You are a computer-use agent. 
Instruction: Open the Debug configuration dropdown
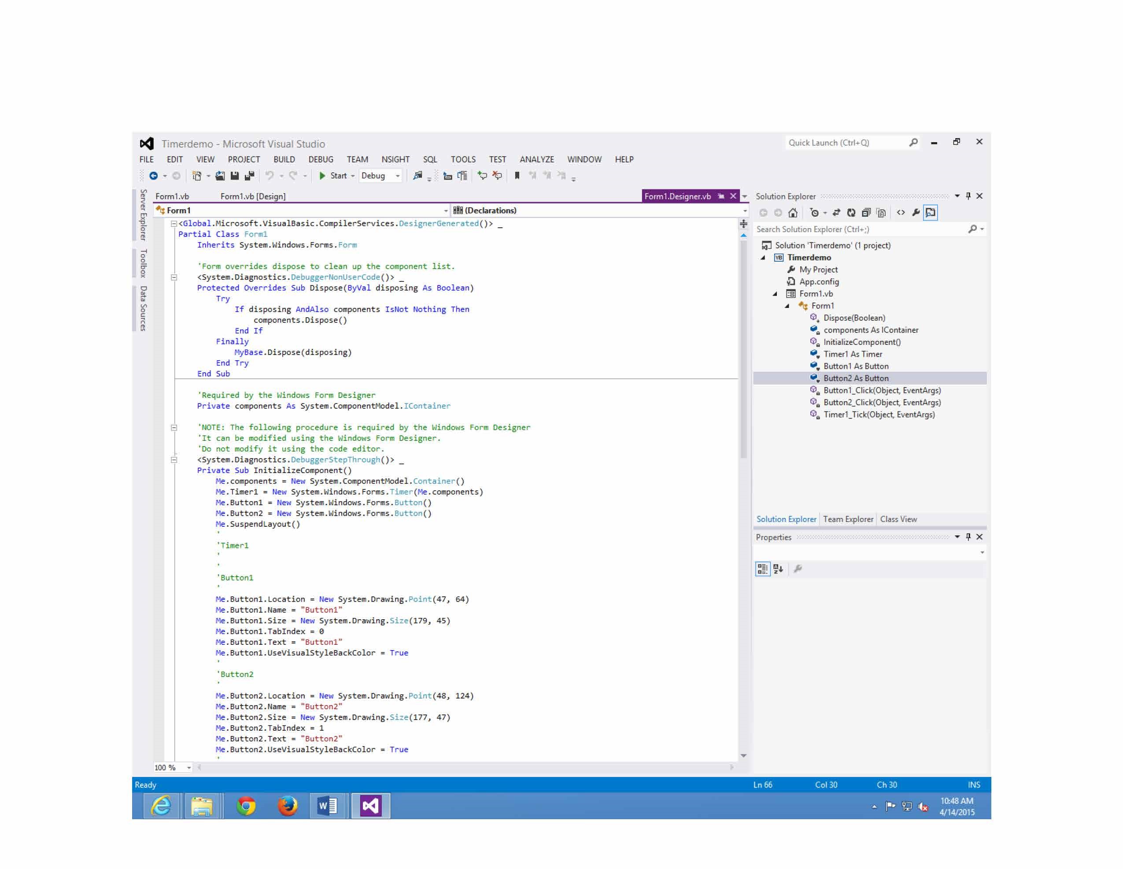[397, 176]
